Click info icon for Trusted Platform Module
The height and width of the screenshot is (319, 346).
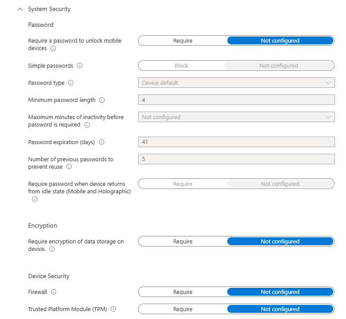click(x=113, y=309)
